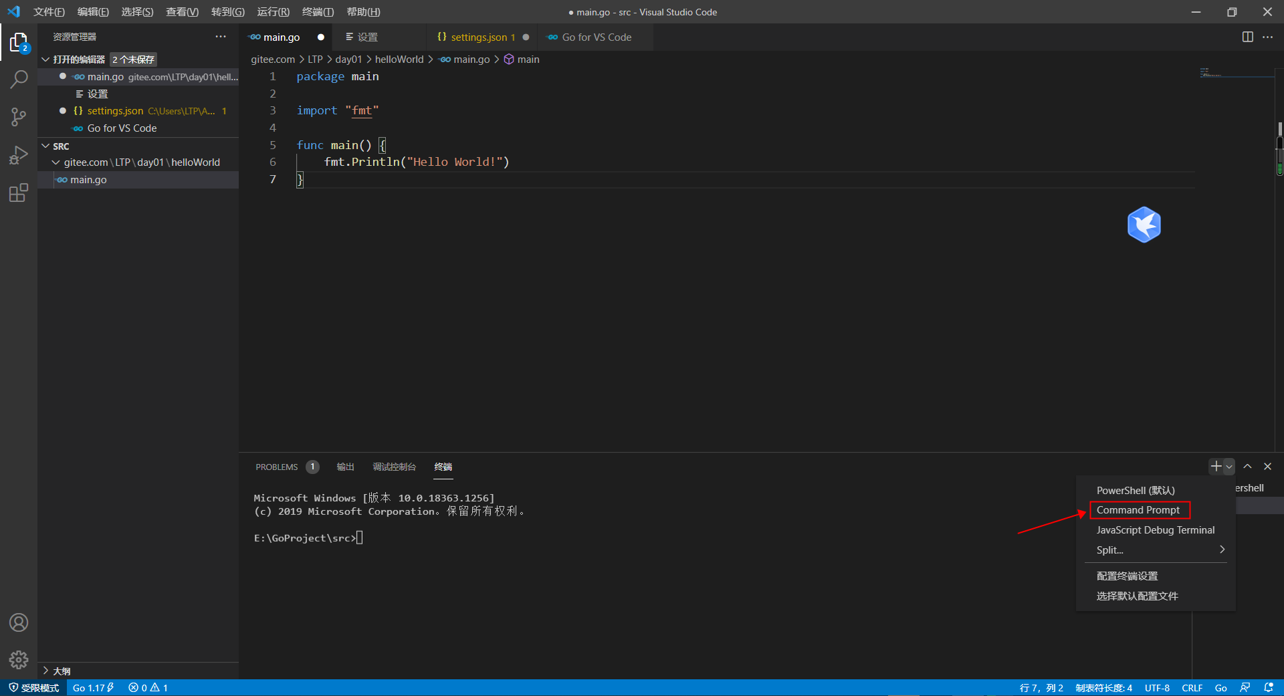1284x696 pixels.
Task: Maximize the terminal panel with the up chevron
Action: (x=1247, y=466)
